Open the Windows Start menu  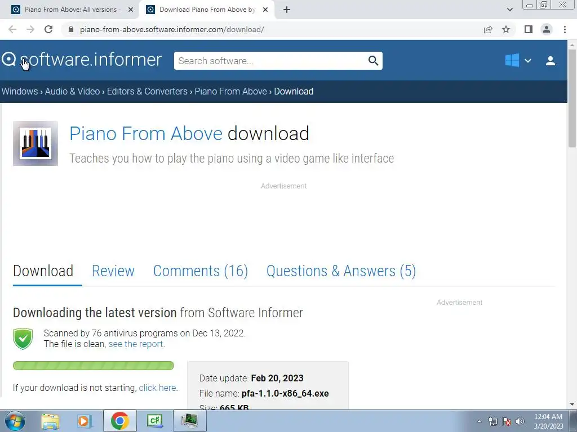(x=15, y=421)
